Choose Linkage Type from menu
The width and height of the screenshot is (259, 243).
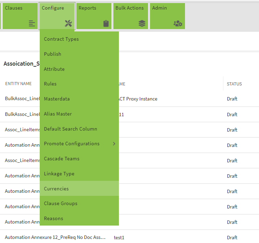[59, 174]
